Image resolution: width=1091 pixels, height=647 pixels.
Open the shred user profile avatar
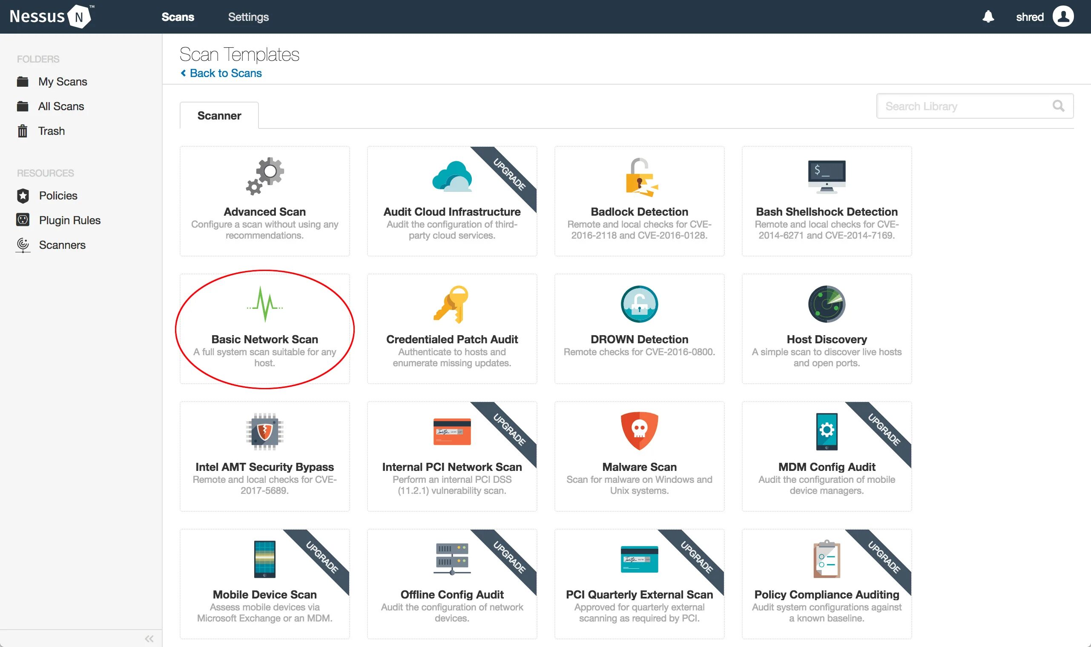tap(1063, 17)
